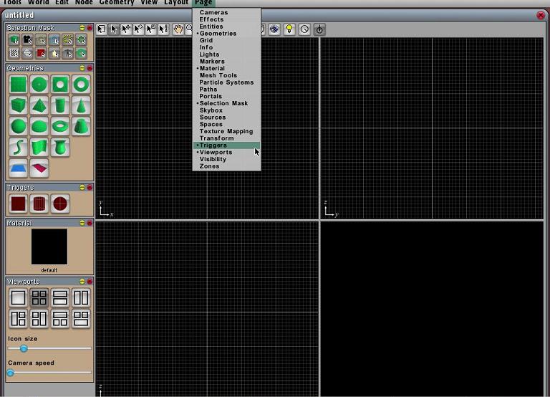Pick the pyramid geometry shape

(x=39, y=106)
